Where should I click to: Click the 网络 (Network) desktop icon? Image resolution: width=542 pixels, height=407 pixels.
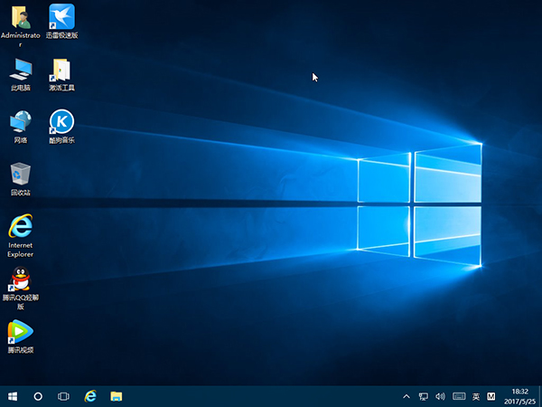pos(20,122)
